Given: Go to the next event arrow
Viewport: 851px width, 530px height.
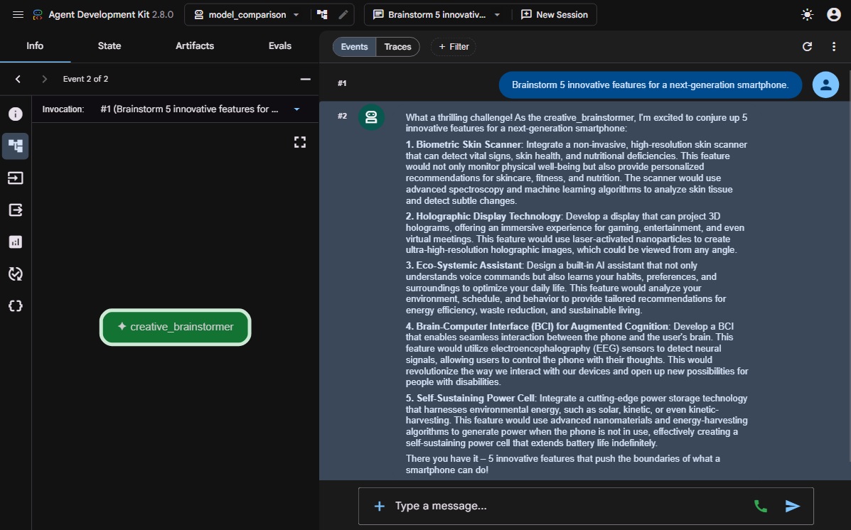Looking at the screenshot, I should [x=45, y=79].
